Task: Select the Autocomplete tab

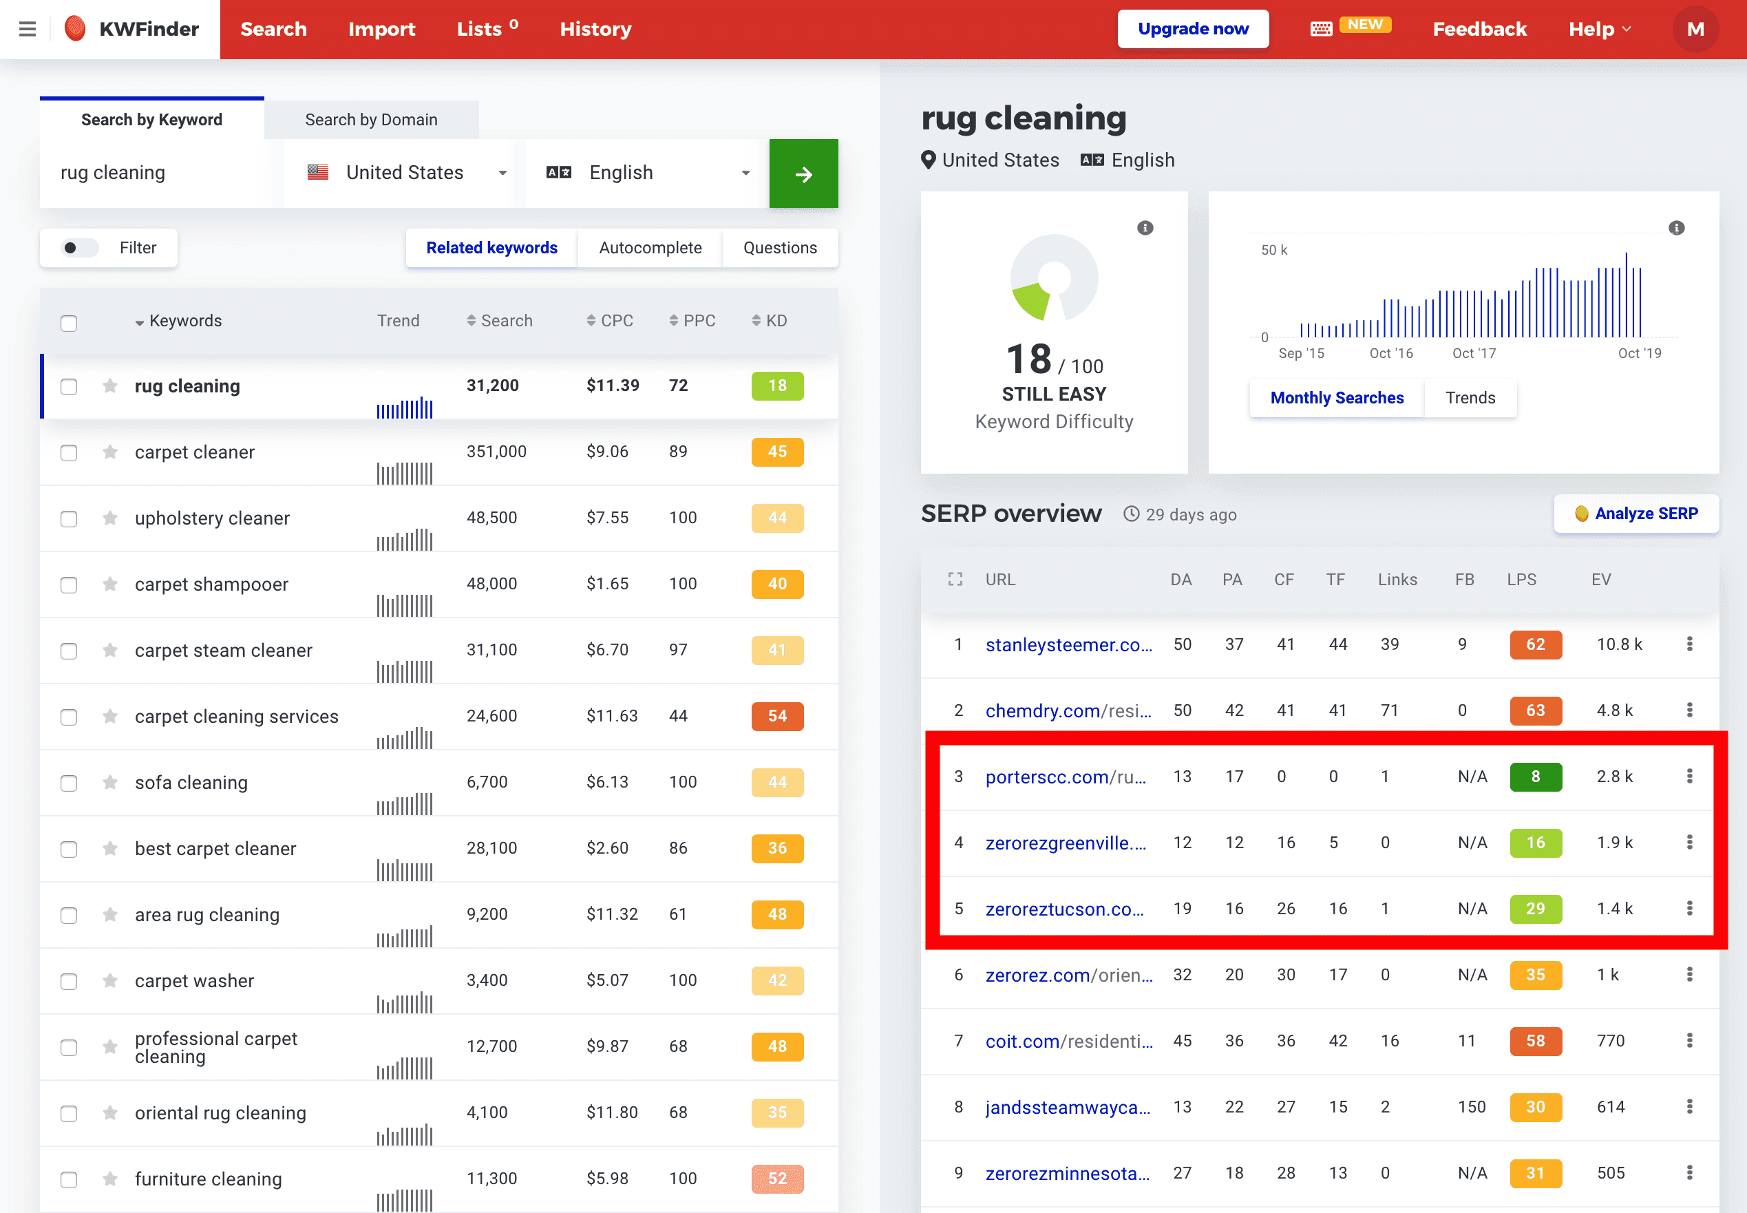Action: (650, 248)
